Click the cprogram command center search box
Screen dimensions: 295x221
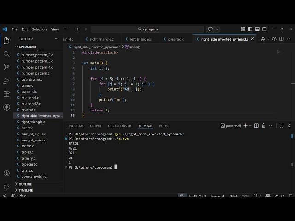[x=147, y=29]
